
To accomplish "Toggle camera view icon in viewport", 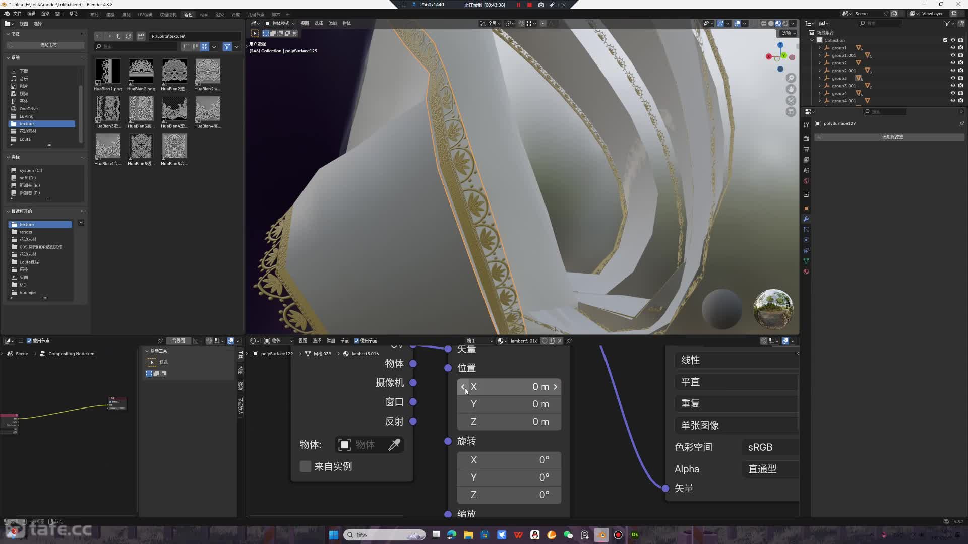I will tap(791, 101).
